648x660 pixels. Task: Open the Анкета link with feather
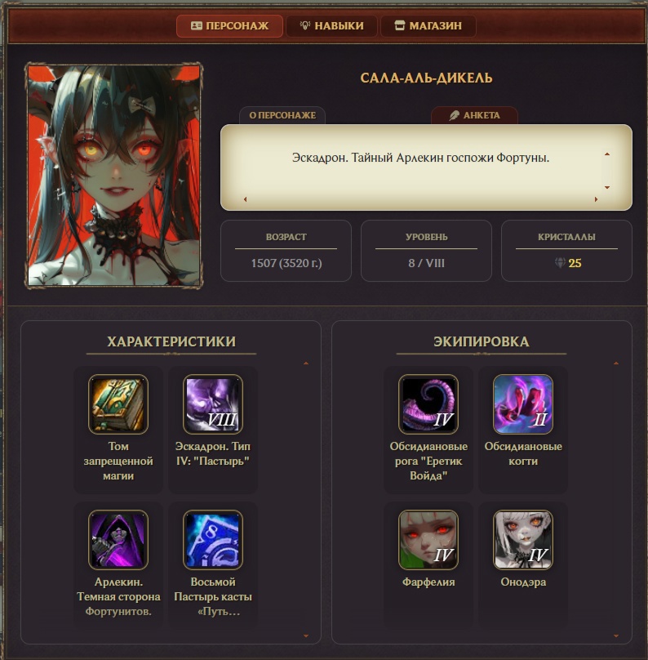474,115
